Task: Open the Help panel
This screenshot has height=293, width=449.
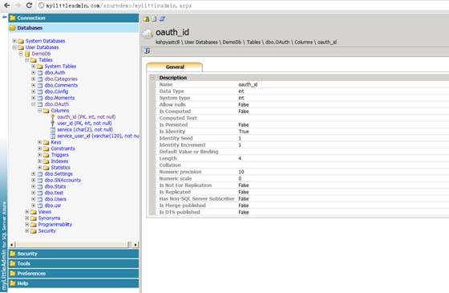Action: [74, 283]
